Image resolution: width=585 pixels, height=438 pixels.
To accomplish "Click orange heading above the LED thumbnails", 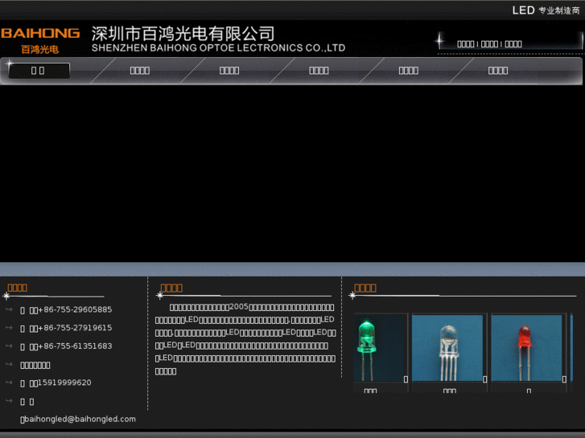I will click(x=365, y=288).
